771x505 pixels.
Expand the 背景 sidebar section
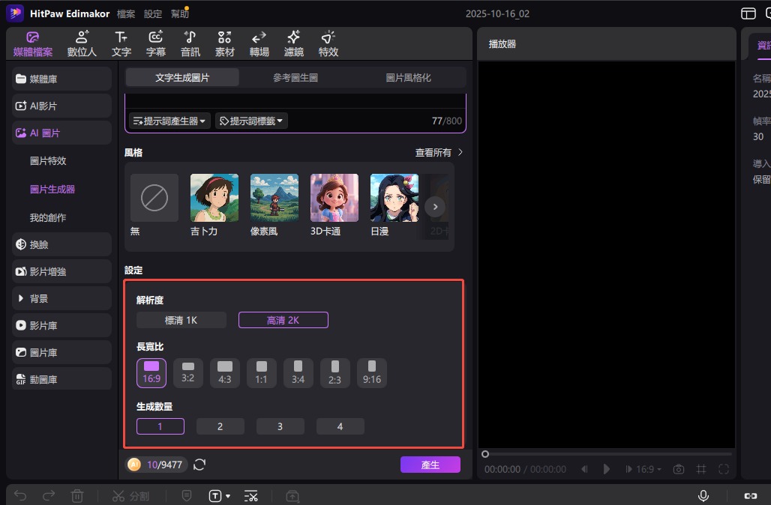click(x=62, y=298)
